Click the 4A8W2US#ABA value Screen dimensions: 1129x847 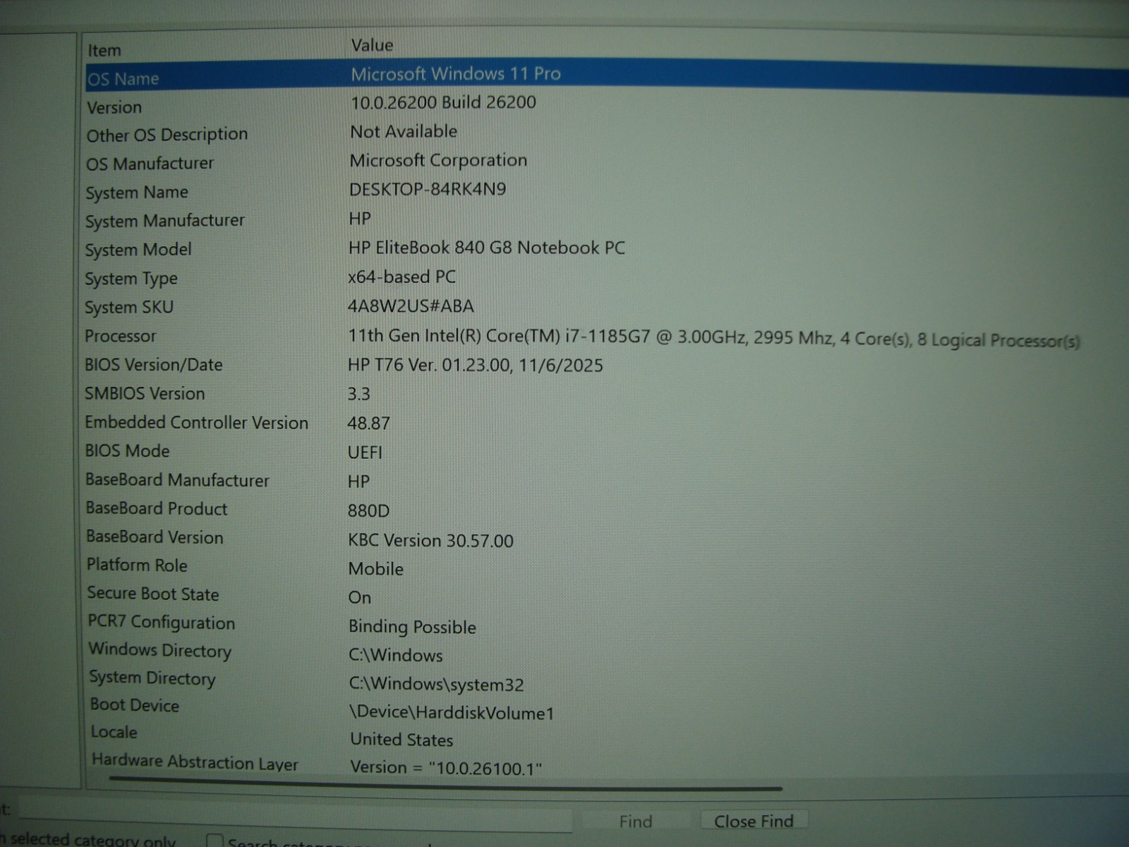coord(411,306)
